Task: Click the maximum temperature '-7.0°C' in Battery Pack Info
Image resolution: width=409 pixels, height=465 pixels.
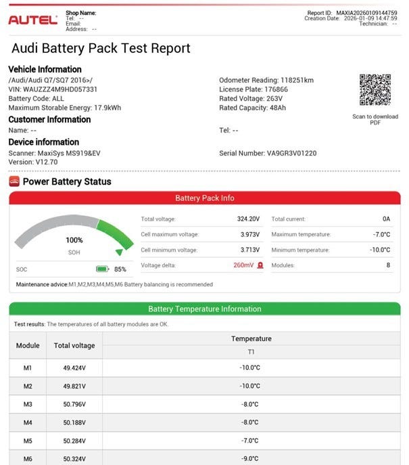Action: pos(381,235)
